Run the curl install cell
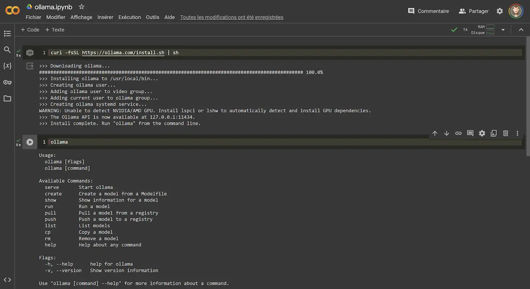530x289 pixels. pyautogui.click(x=30, y=53)
